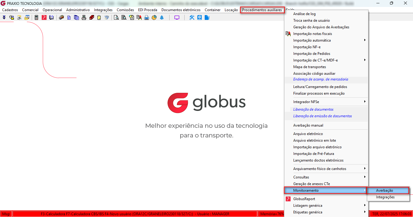The width and height of the screenshot is (413, 217).
Task: Click the blue bell notification icon
Action: (161, 17)
